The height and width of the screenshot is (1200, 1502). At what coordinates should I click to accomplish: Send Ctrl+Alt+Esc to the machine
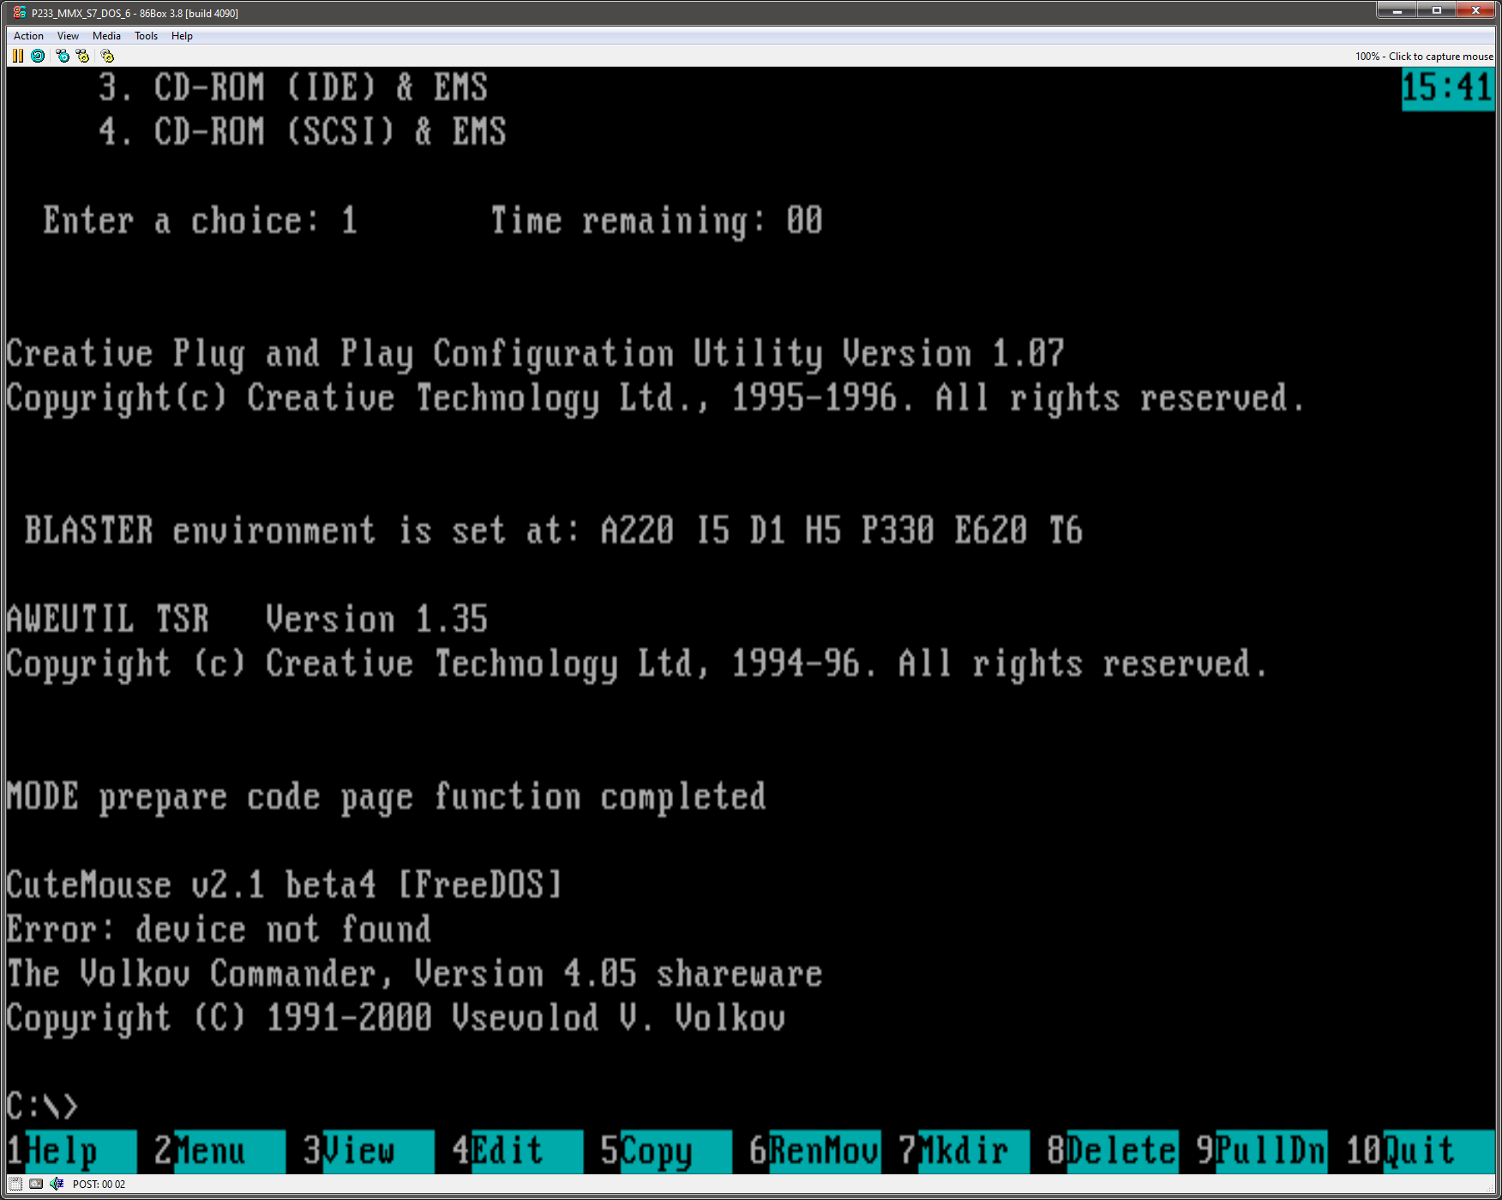pos(83,56)
